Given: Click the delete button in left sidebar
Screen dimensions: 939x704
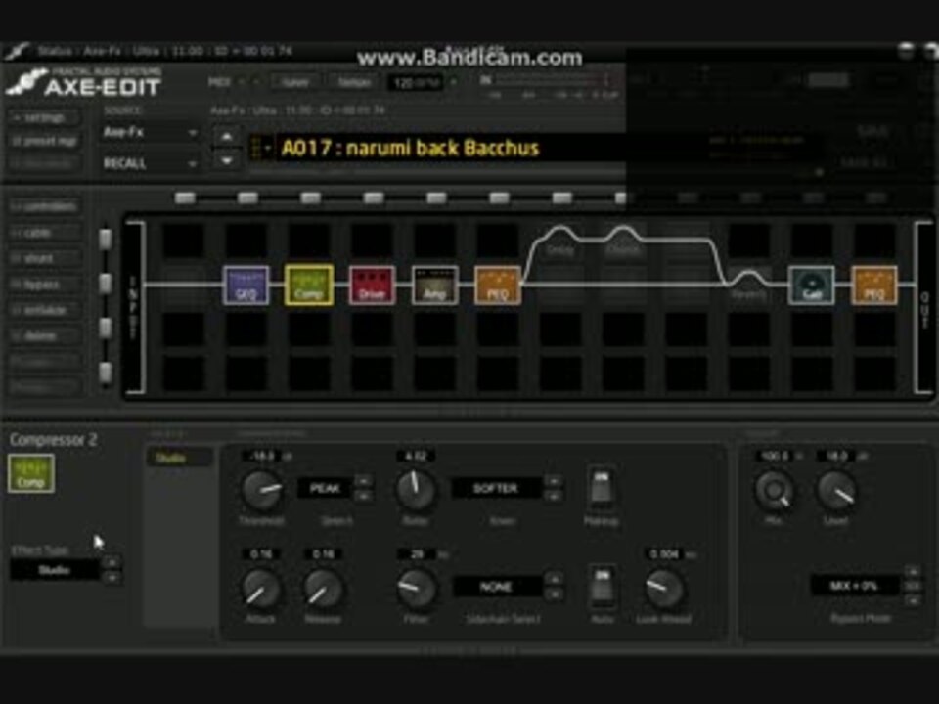Looking at the screenshot, I should [45, 336].
